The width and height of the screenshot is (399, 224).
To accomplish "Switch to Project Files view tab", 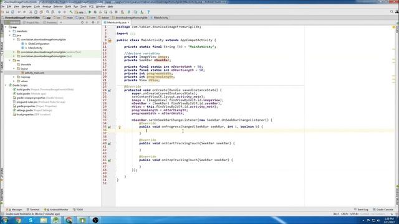I will pos(31,22).
